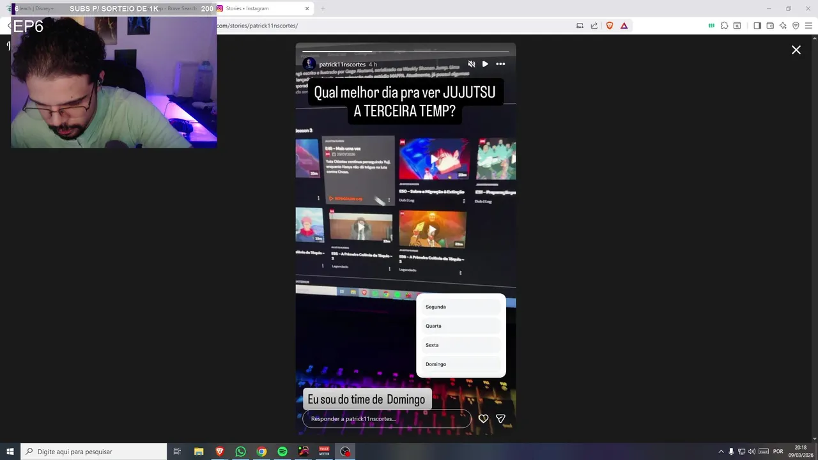818x460 pixels.
Task: Open Task View on the taskbar
Action: coord(178,452)
